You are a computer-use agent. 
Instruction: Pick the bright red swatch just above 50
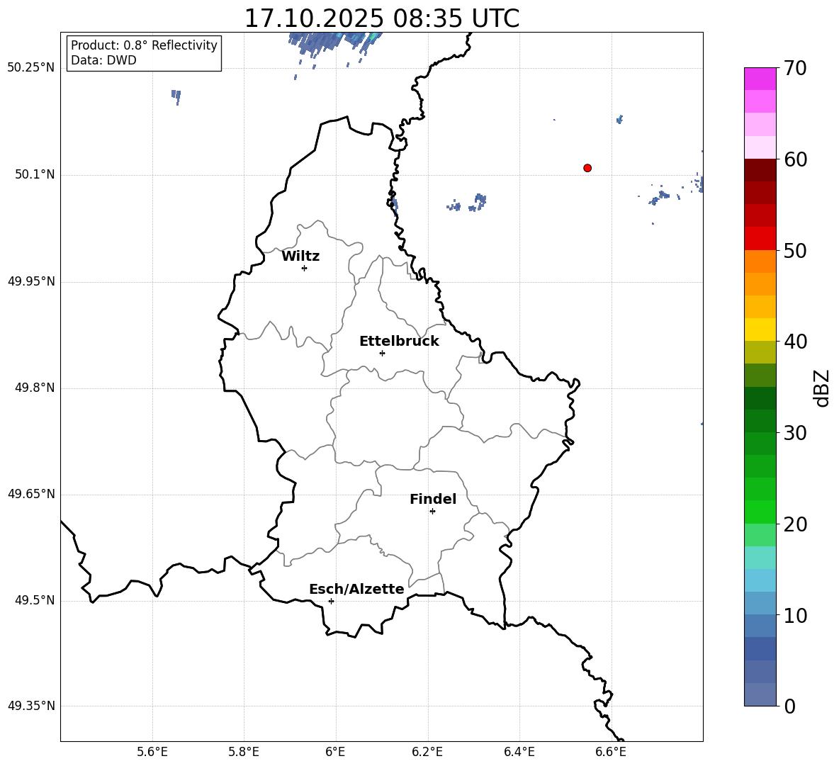pos(760,239)
